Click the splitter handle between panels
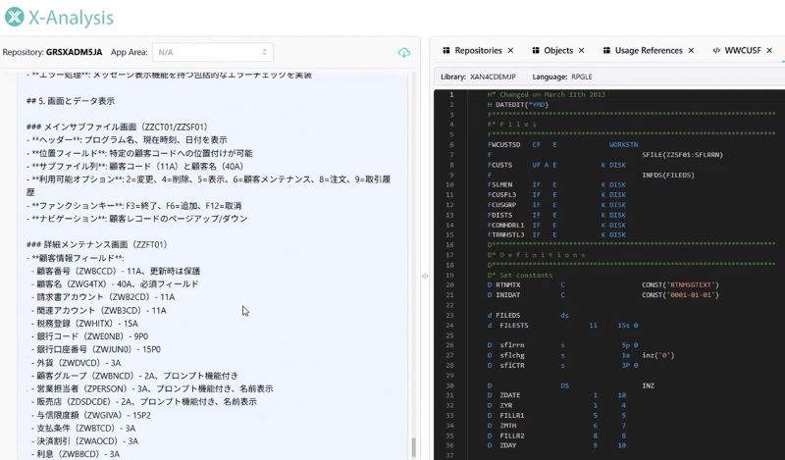Screen dimensions: 785x460 click(425, 276)
